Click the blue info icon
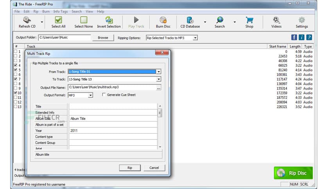The image size is (327, 189). [x=302, y=37]
